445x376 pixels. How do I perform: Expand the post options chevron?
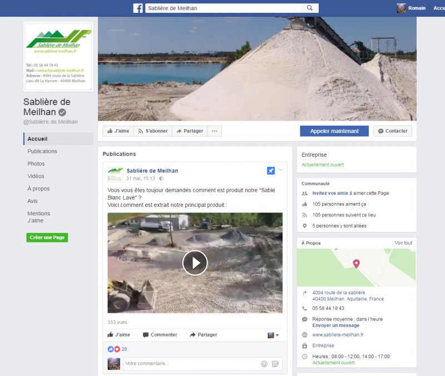click(x=281, y=170)
